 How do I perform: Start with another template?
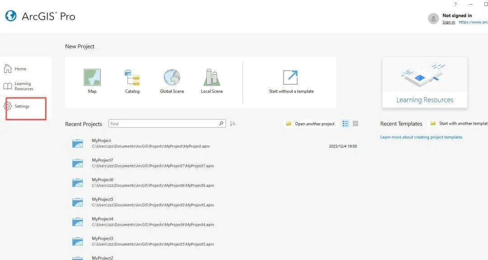pyautogui.click(x=459, y=123)
